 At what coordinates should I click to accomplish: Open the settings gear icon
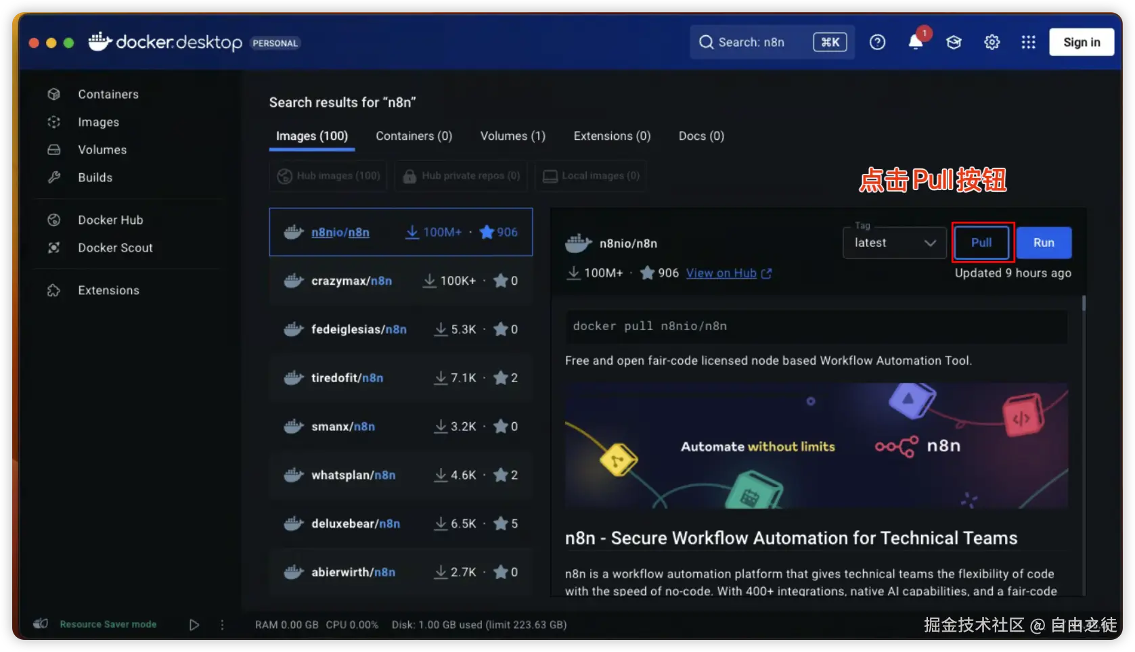[992, 42]
